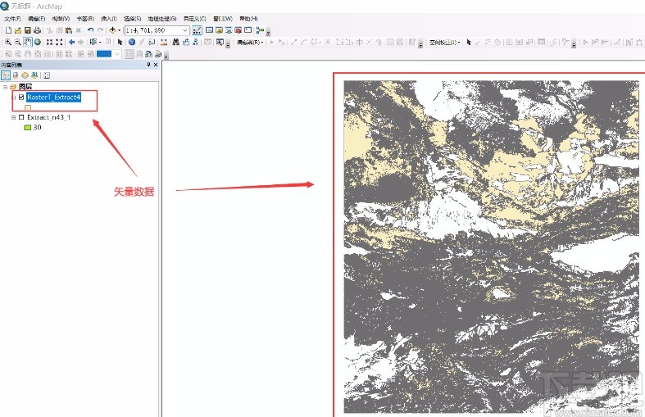The width and height of the screenshot is (645, 417).
Task: Open the Customize menu
Action: 194,19
